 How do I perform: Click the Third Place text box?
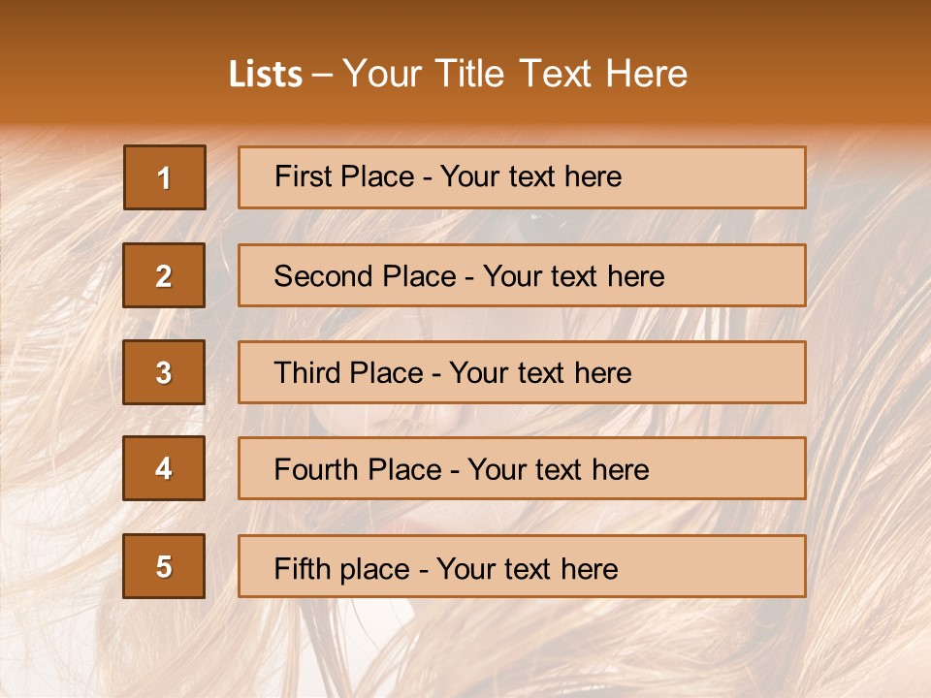[522, 372]
